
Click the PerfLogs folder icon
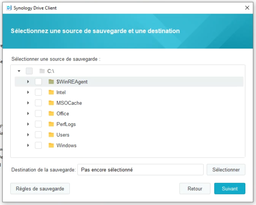[51, 124]
